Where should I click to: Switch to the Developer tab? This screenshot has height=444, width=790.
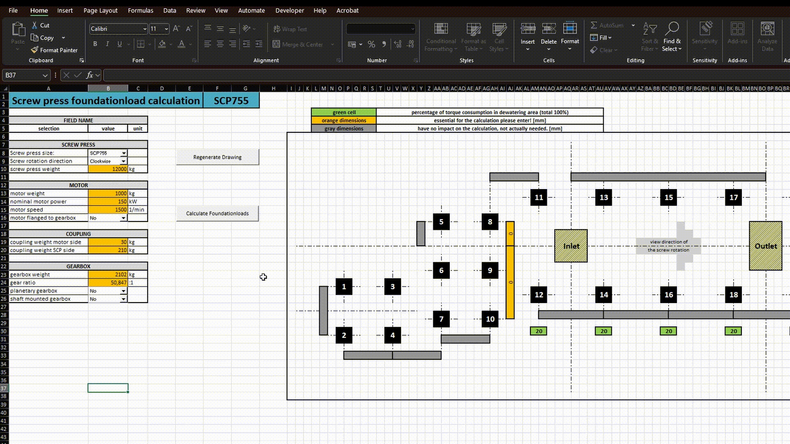click(289, 10)
